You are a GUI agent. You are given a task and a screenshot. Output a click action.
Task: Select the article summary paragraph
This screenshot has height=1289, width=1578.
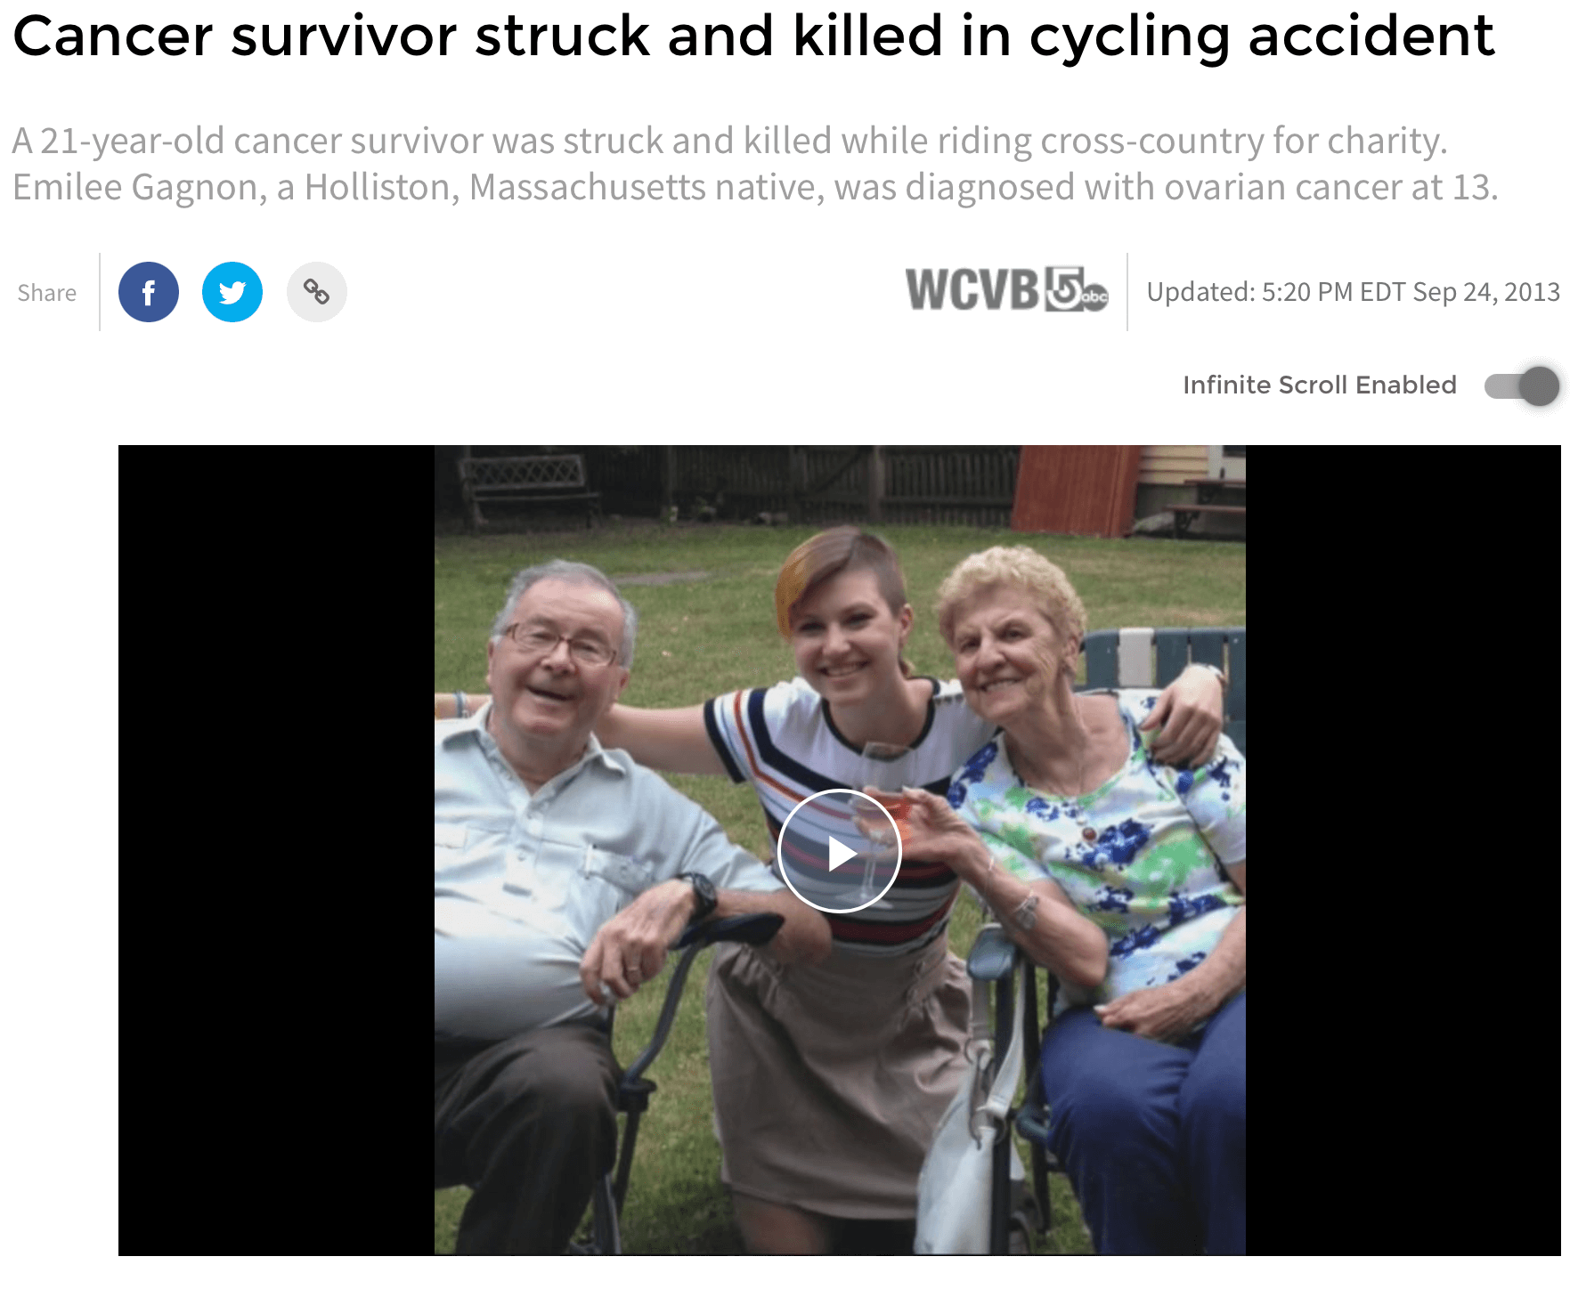pos(755,164)
